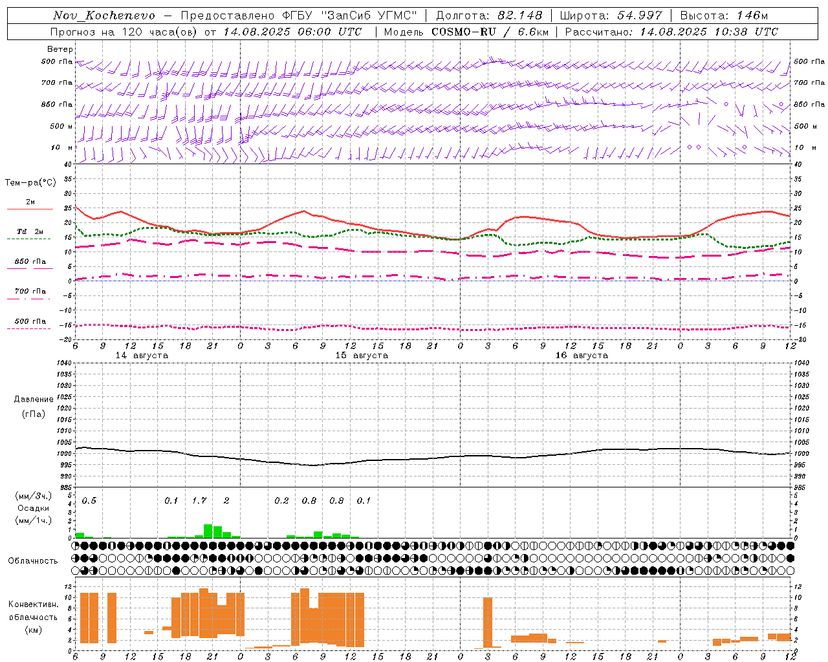This screenshot has width=828, height=662.
Task: Click the (мм/1ч.) hourly precipitation label
Action: tap(34, 520)
